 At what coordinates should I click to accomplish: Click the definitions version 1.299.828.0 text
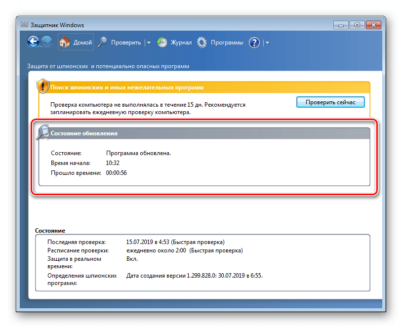tap(195, 276)
